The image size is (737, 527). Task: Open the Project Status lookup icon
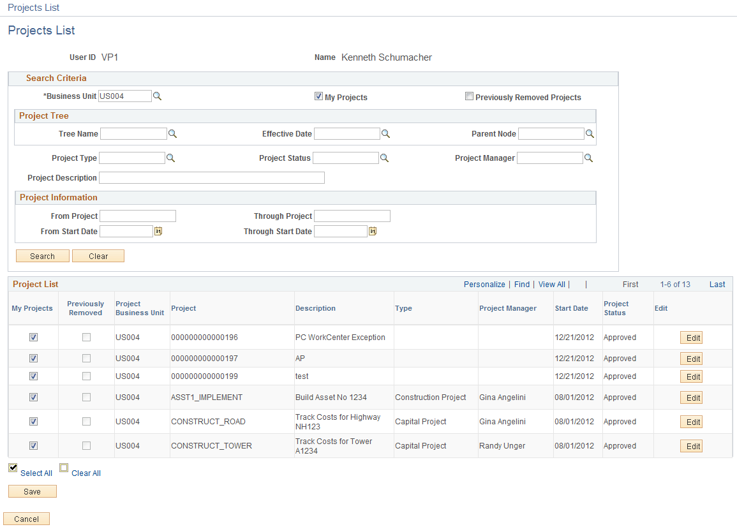(x=384, y=158)
